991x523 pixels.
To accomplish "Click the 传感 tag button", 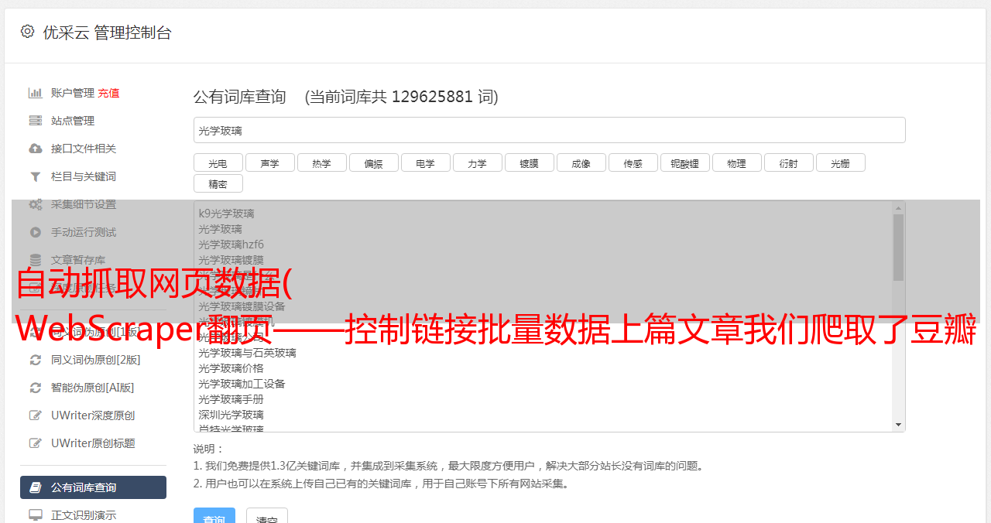I will (x=633, y=162).
